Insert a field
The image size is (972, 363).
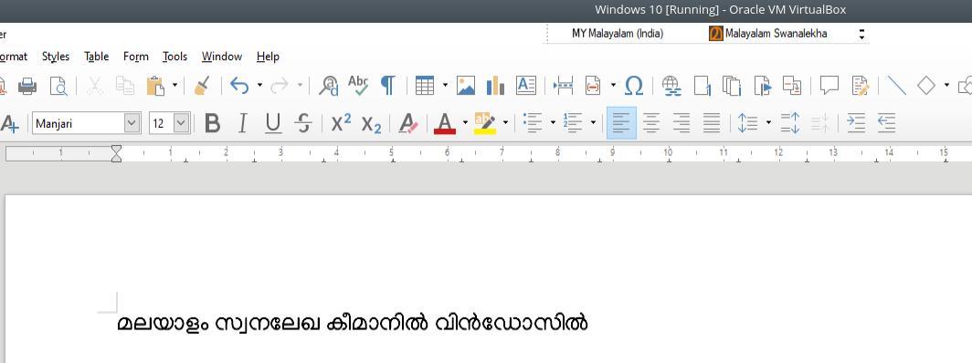pyautogui.click(x=593, y=86)
